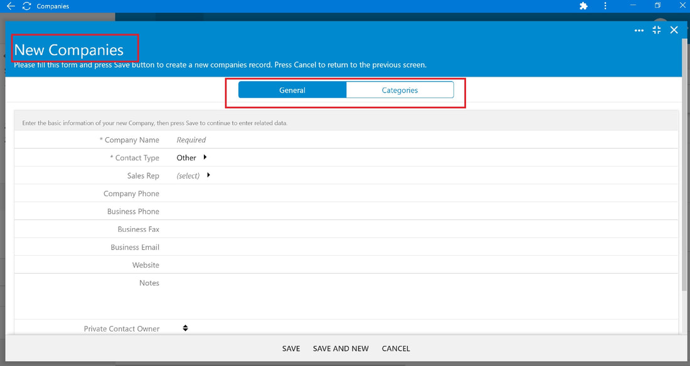Select the General tab
This screenshot has height=366, width=690.
point(292,90)
